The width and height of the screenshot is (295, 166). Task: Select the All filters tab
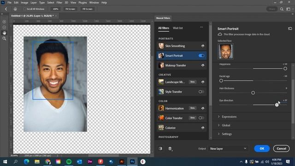(164, 28)
